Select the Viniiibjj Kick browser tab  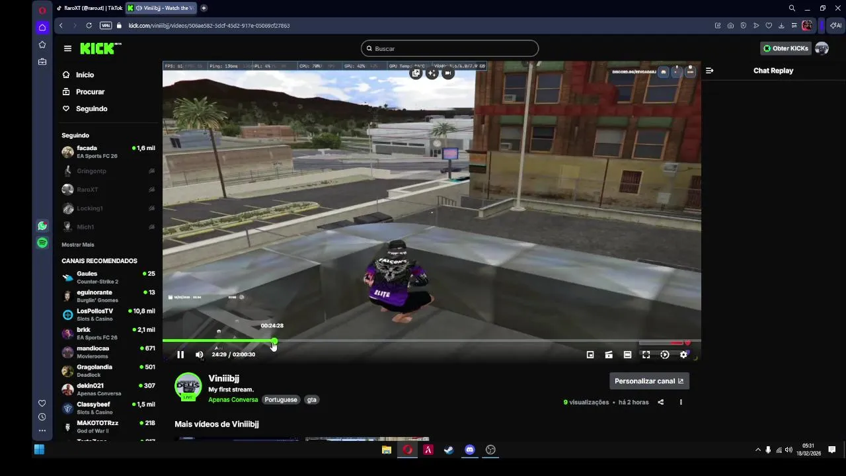pyautogui.click(x=160, y=8)
